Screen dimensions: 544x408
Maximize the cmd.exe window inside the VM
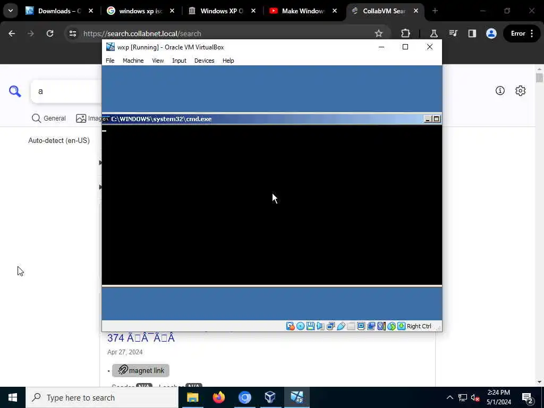[437, 119]
